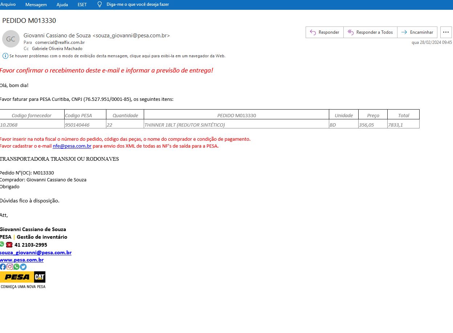Screen dimensions: 453x333
Task: Click the lightbulb Tell Me icon
Action: [100, 4]
